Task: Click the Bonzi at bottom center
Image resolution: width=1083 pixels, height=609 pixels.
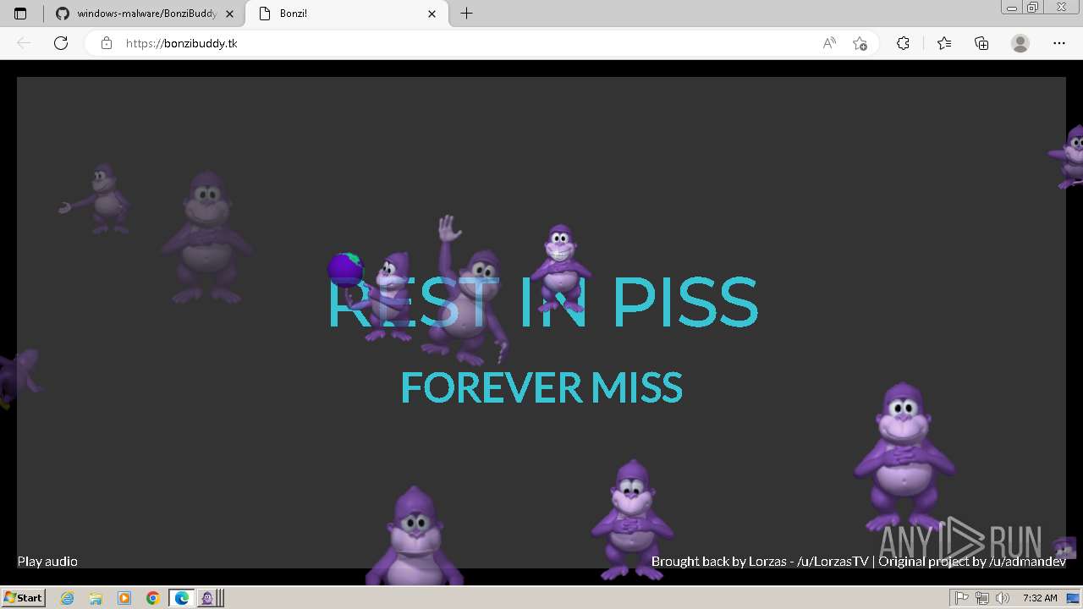Action: (x=632, y=518)
